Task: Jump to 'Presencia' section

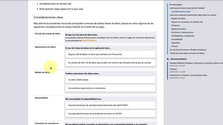Action: [x=175, y=25]
